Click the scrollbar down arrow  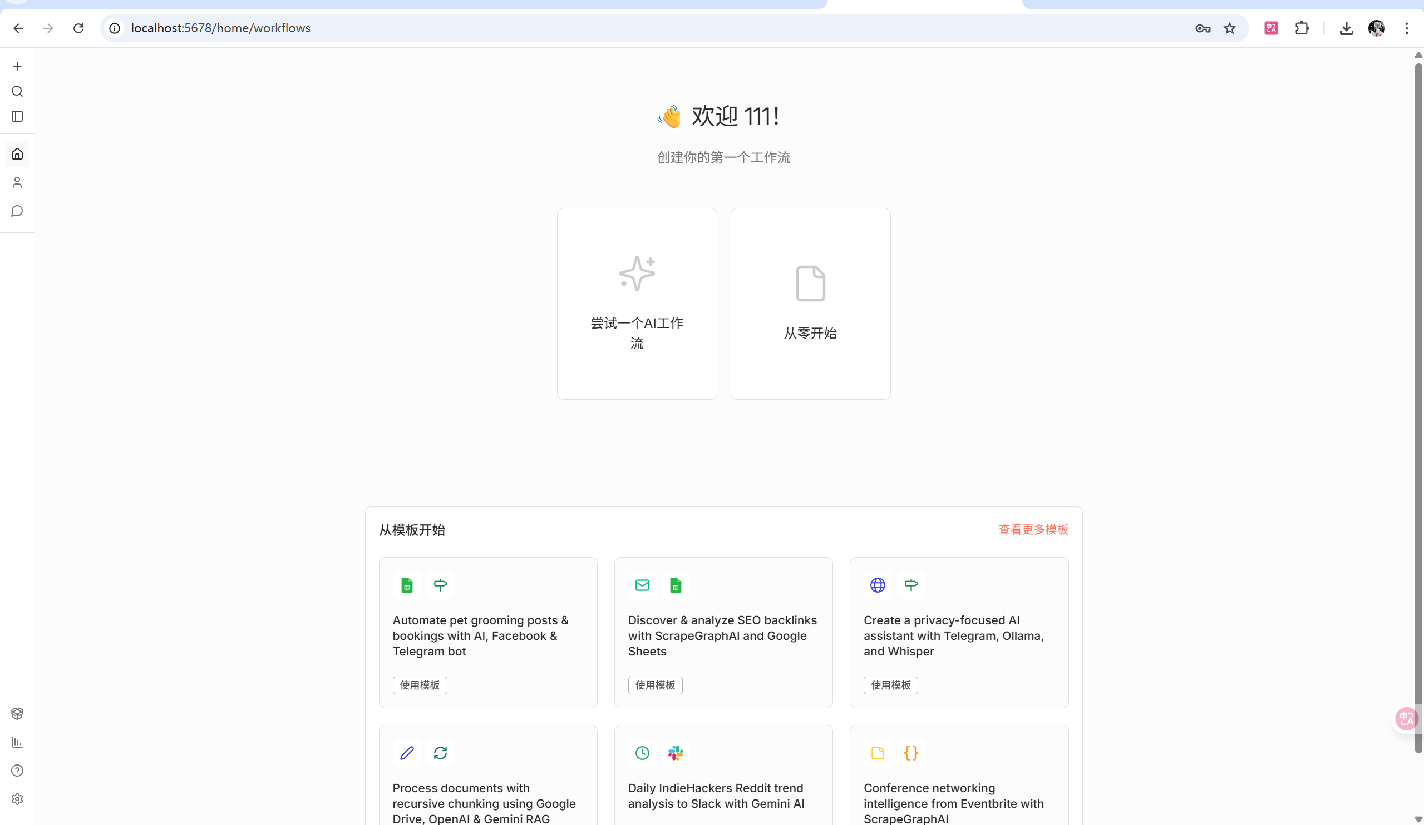tap(1418, 819)
